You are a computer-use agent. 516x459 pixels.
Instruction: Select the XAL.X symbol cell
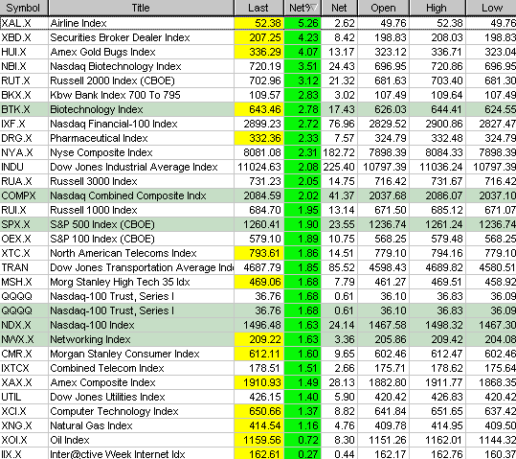point(24,23)
